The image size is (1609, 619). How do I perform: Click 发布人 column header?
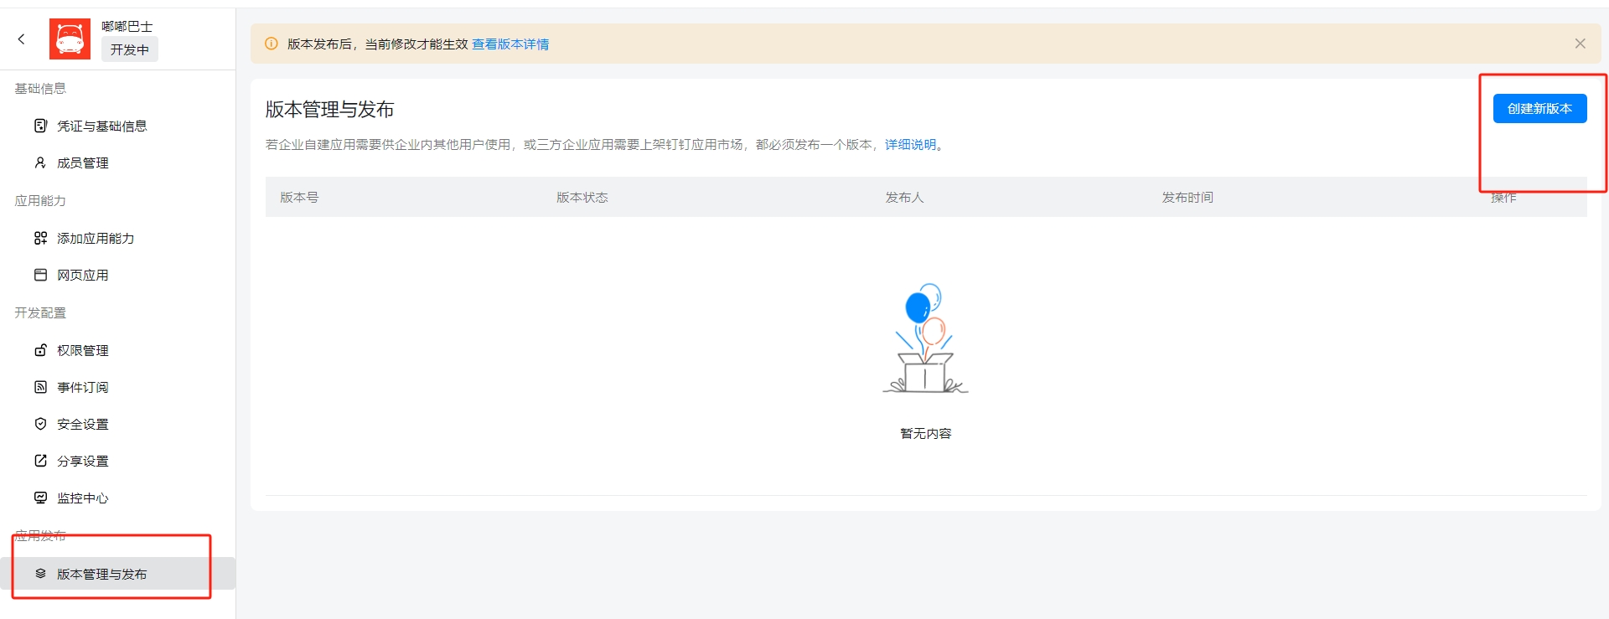coord(904,198)
